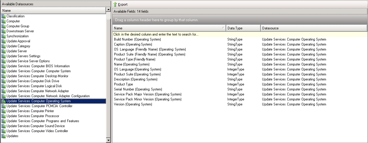Screen dimensions: 368x143
Task: Click the BIOS Information datasource icon
Action: tap(4, 66)
